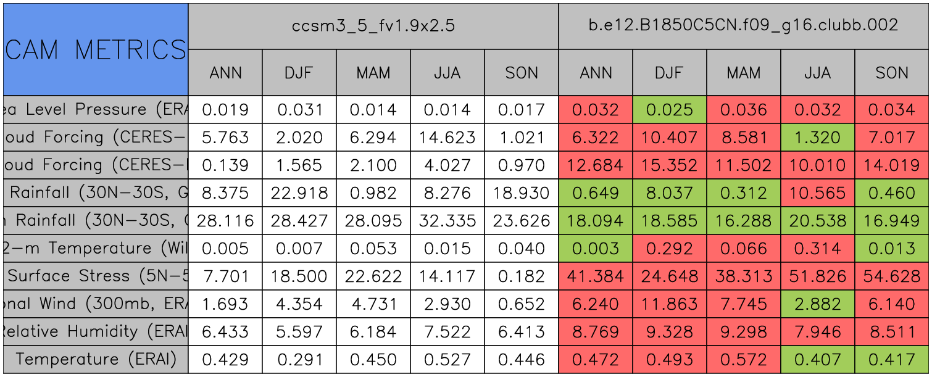Select the green cell with value 0.407
This screenshot has height=377, width=932.
point(818,359)
